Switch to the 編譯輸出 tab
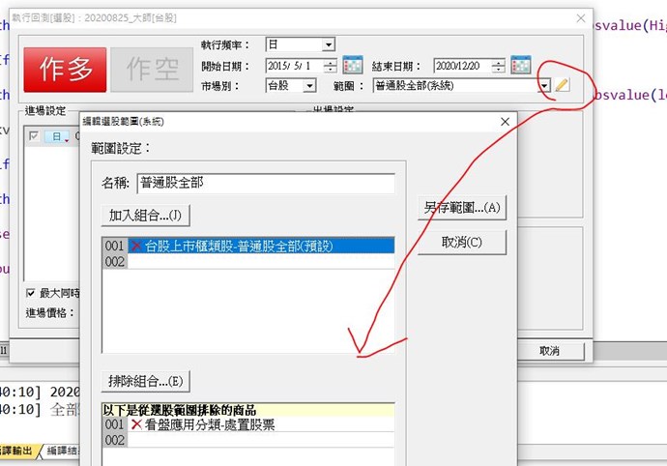Image resolution: width=667 pixels, height=466 pixels. click(x=16, y=452)
